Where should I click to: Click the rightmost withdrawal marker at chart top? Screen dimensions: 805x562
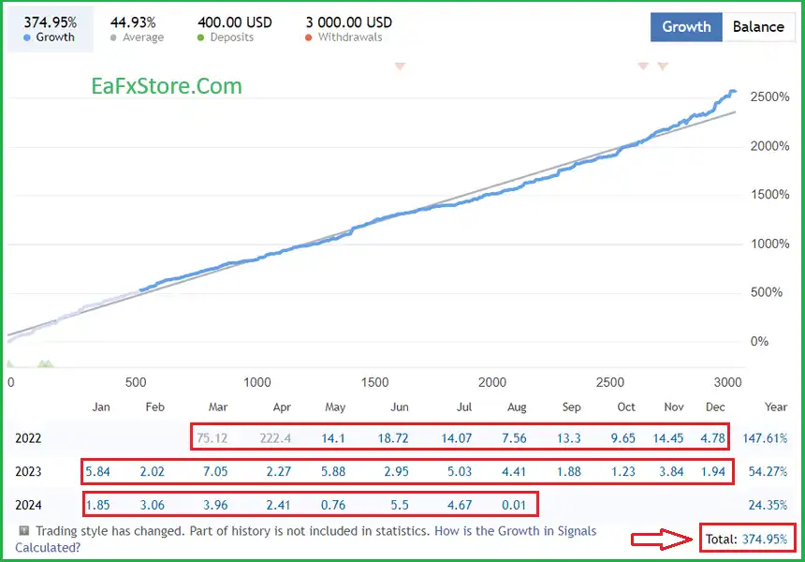663,67
